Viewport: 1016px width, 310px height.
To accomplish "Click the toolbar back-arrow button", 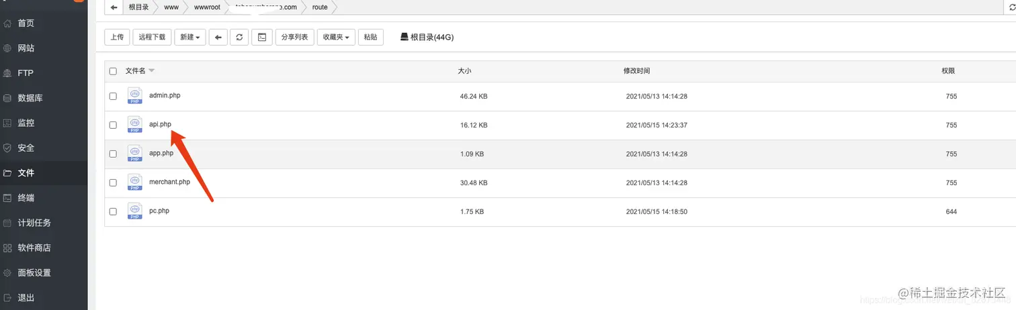I will [218, 37].
